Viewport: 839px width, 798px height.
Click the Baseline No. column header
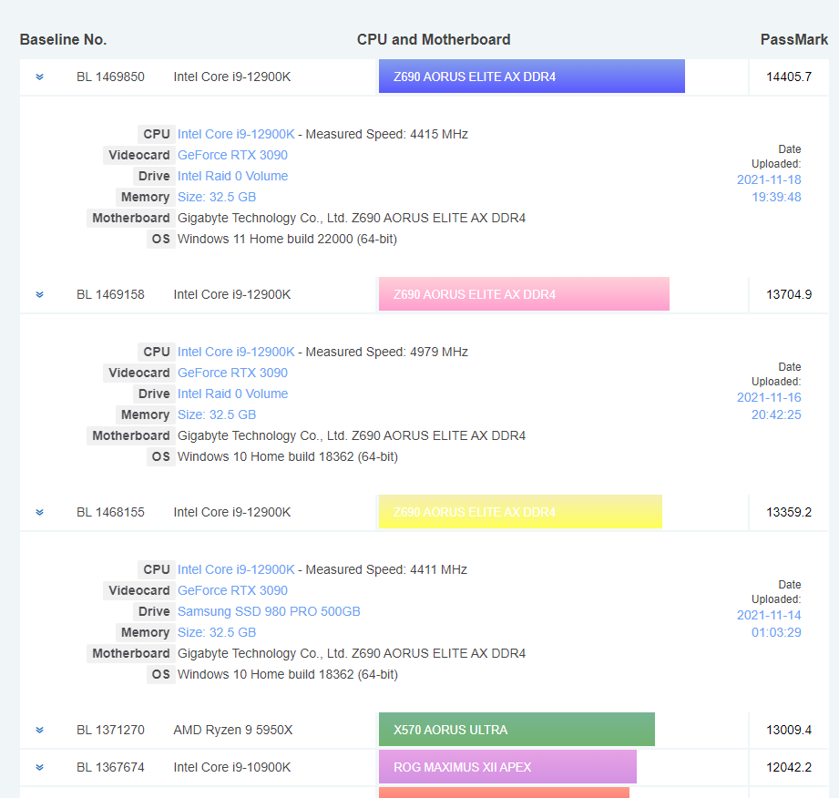[63, 39]
